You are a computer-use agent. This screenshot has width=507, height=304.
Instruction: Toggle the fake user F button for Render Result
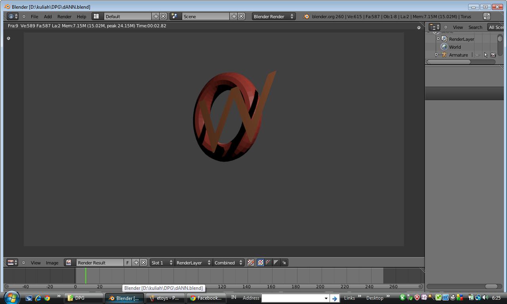click(128, 262)
